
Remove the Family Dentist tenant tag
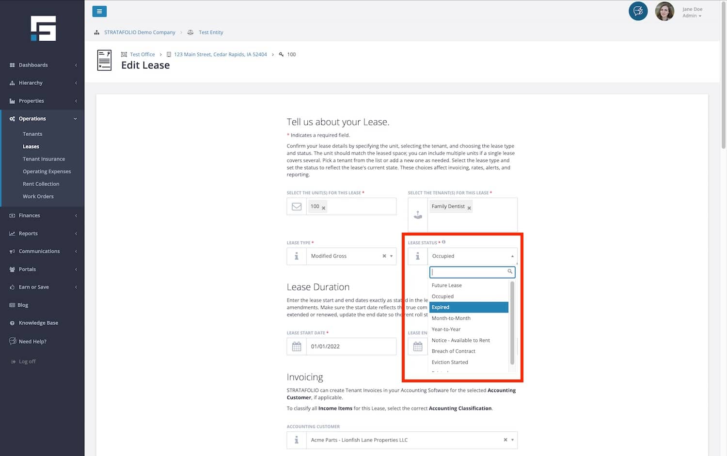click(469, 208)
